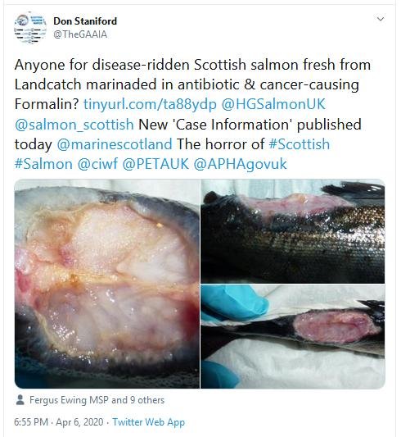Open Don Staniford's profile avatar
Screen dimensions: 401x437
pyautogui.click(x=30, y=28)
